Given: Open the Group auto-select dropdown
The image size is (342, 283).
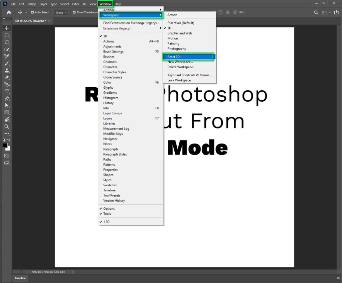Looking at the screenshot, I should [x=61, y=12].
